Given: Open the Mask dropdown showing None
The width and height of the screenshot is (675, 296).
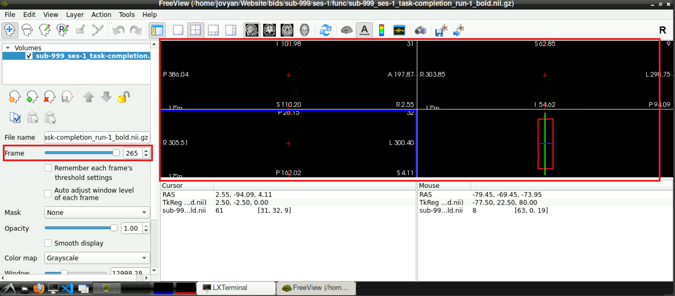Looking at the screenshot, I should (97, 212).
